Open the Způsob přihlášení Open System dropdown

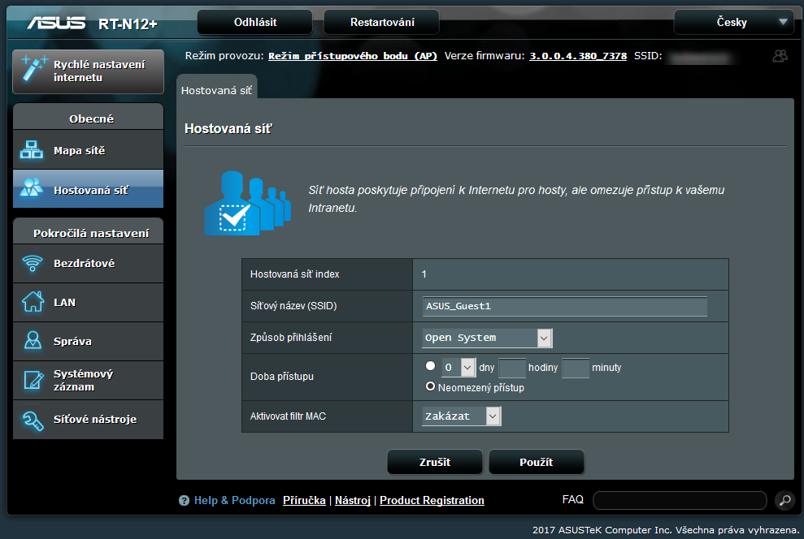487,338
